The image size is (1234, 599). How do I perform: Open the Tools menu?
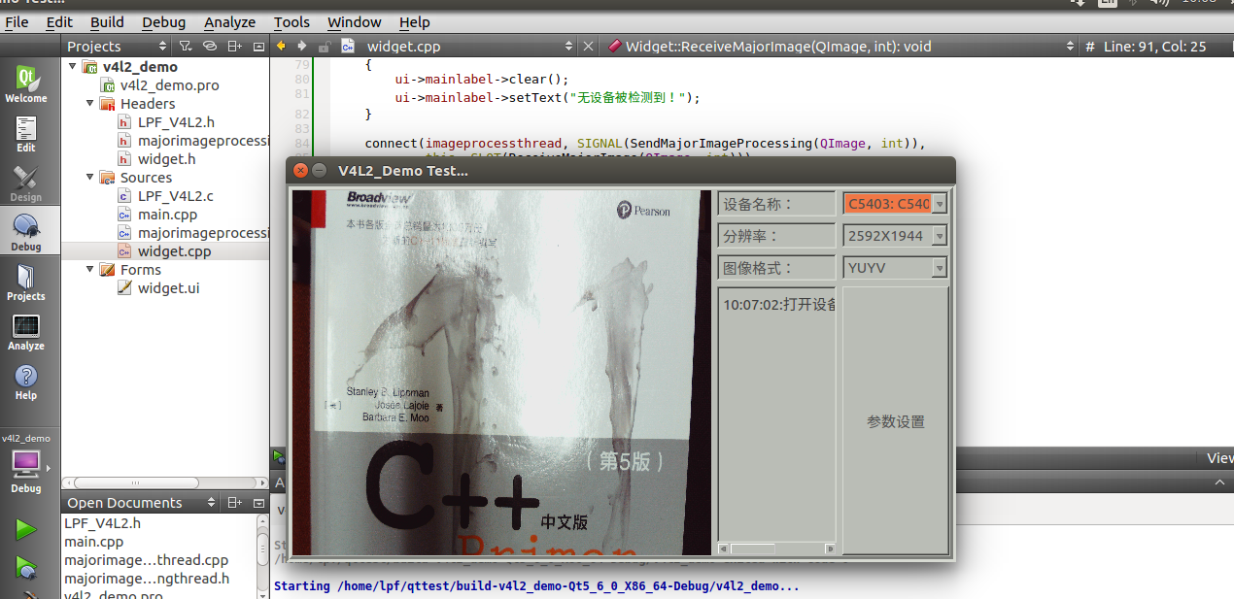(x=291, y=21)
